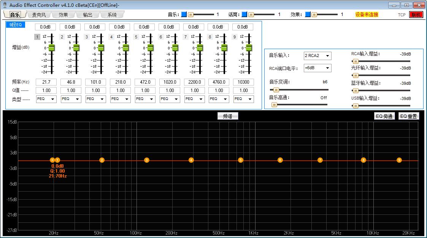Open the RCA端口电平 level dropdown
Viewport: 427px width, 238px height.
[317, 68]
